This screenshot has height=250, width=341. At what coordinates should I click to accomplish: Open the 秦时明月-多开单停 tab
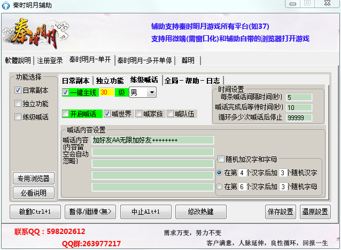(x=145, y=60)
